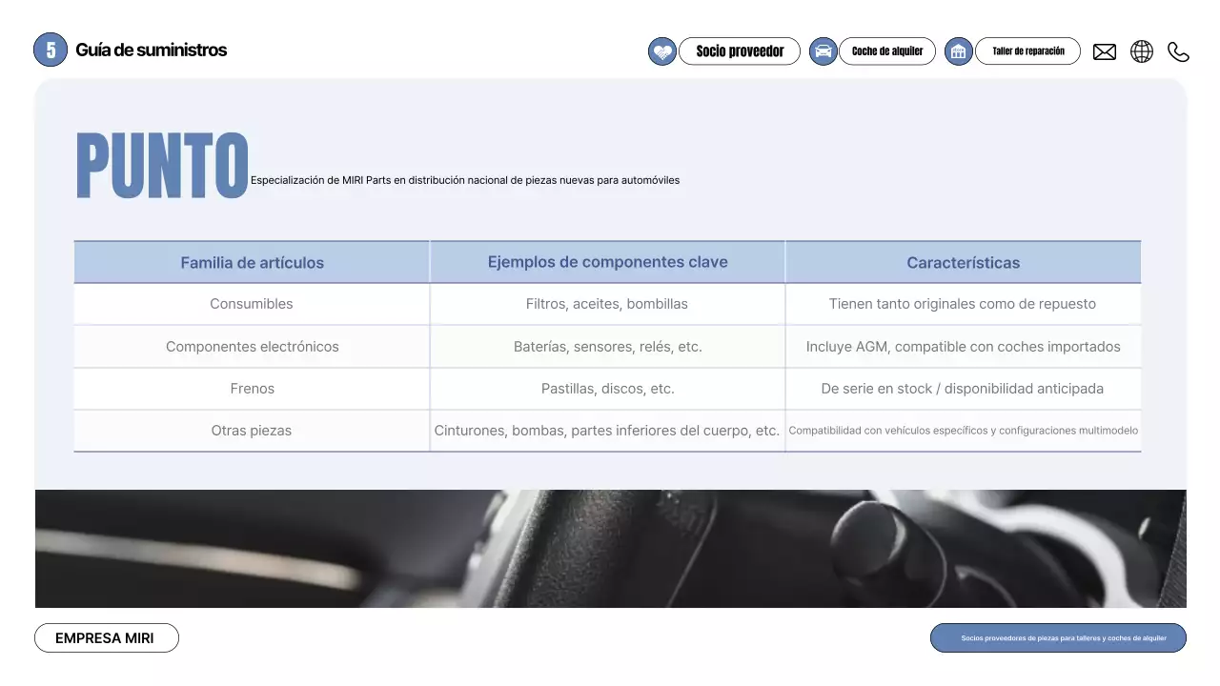Click the Guía de suministros title text
The height and width of the screenshot is (686, 1220).
point(151,50)
